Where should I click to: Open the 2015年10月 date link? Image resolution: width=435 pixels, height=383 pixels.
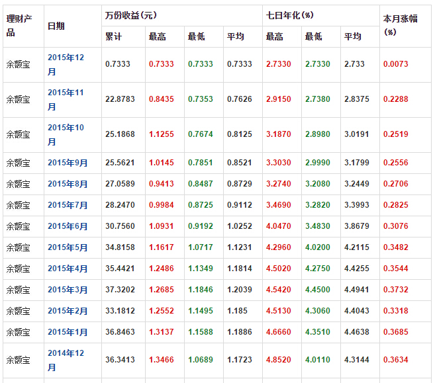pyautogui.click(x=66, y=135)
